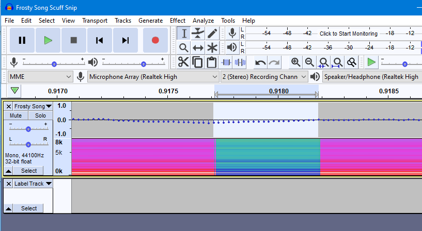Toggle Mute on the Frosty Song track

[15, 115]
